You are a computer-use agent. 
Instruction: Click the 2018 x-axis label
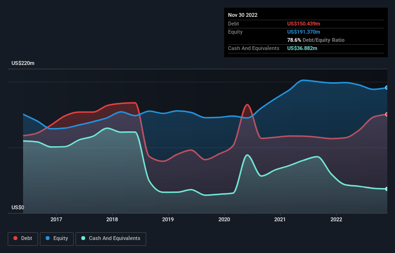point(112,219)
